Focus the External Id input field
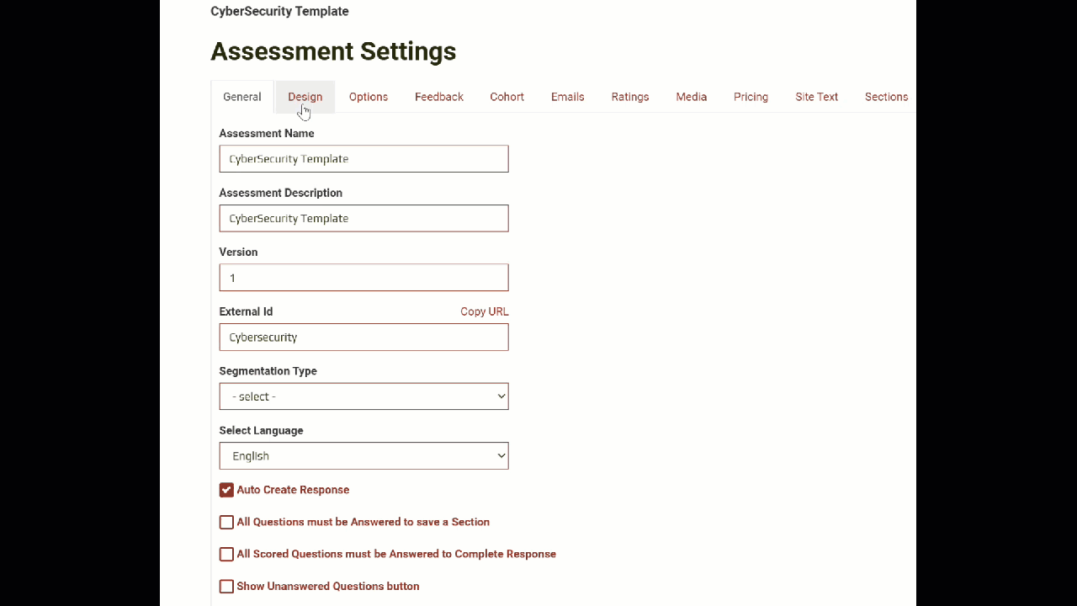This screenshot has width=1077, height=606. (363, 338)
